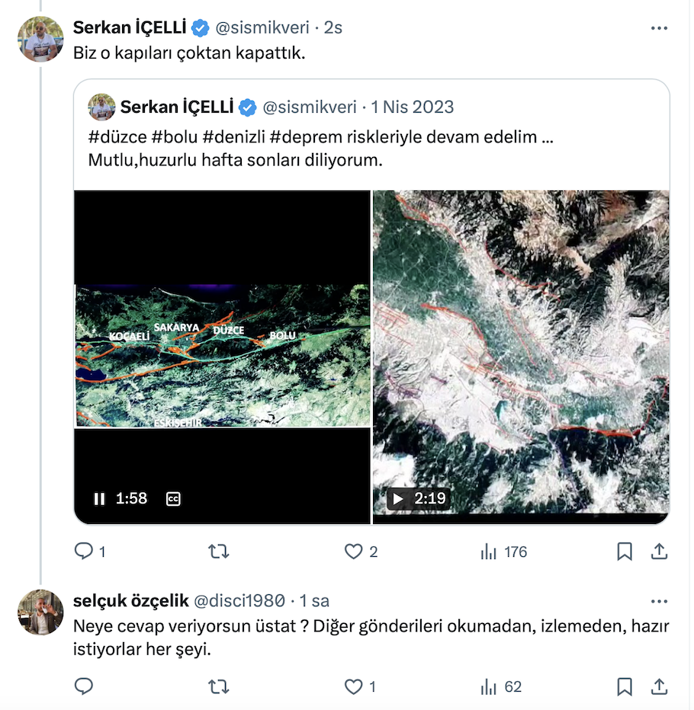Screen dimensions: 694x710
Task: Open more options for selçuk's reply
Action: point(659,601)
